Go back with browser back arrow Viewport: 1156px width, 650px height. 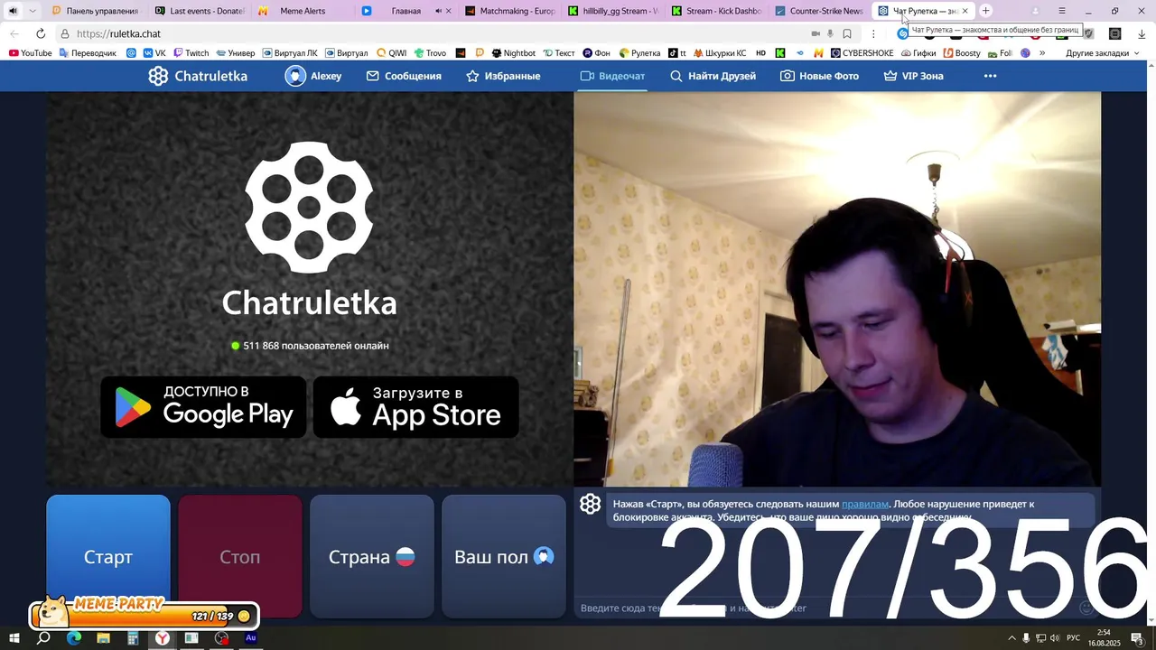(14, 33)
